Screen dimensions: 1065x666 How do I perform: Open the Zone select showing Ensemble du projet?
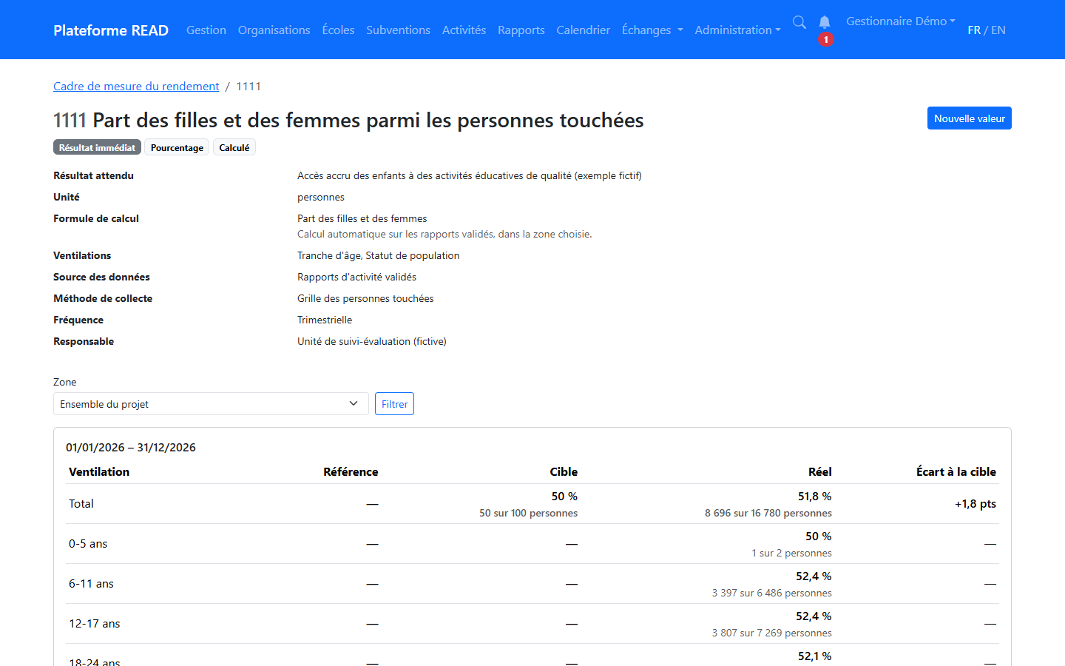click(211, 404)
